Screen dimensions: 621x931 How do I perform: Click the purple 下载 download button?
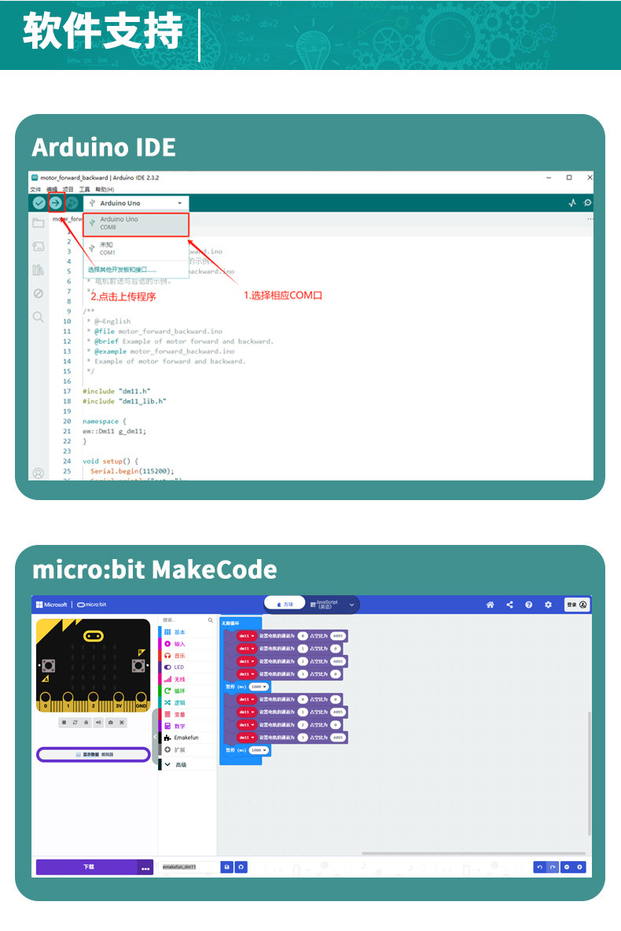86,867
